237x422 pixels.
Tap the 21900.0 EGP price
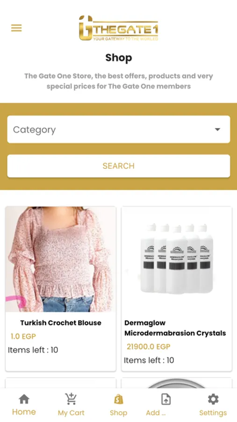pyautogui.click(x=149, y=347)
